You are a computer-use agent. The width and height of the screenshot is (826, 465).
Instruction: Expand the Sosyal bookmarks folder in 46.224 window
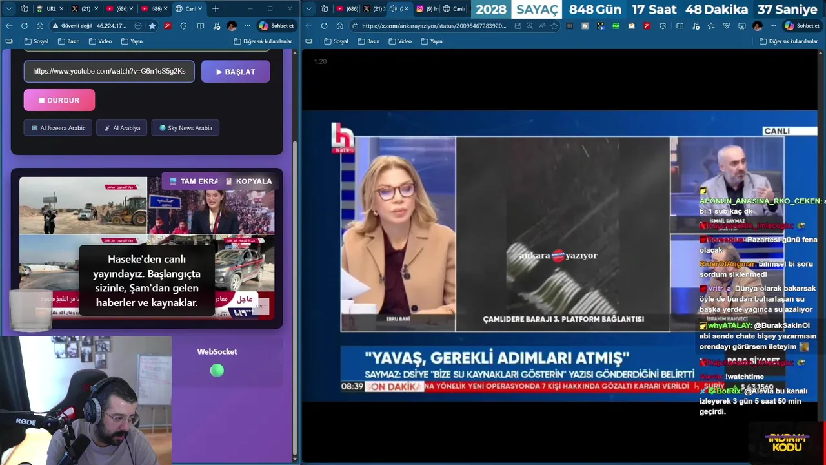click(x=36, y=41)
